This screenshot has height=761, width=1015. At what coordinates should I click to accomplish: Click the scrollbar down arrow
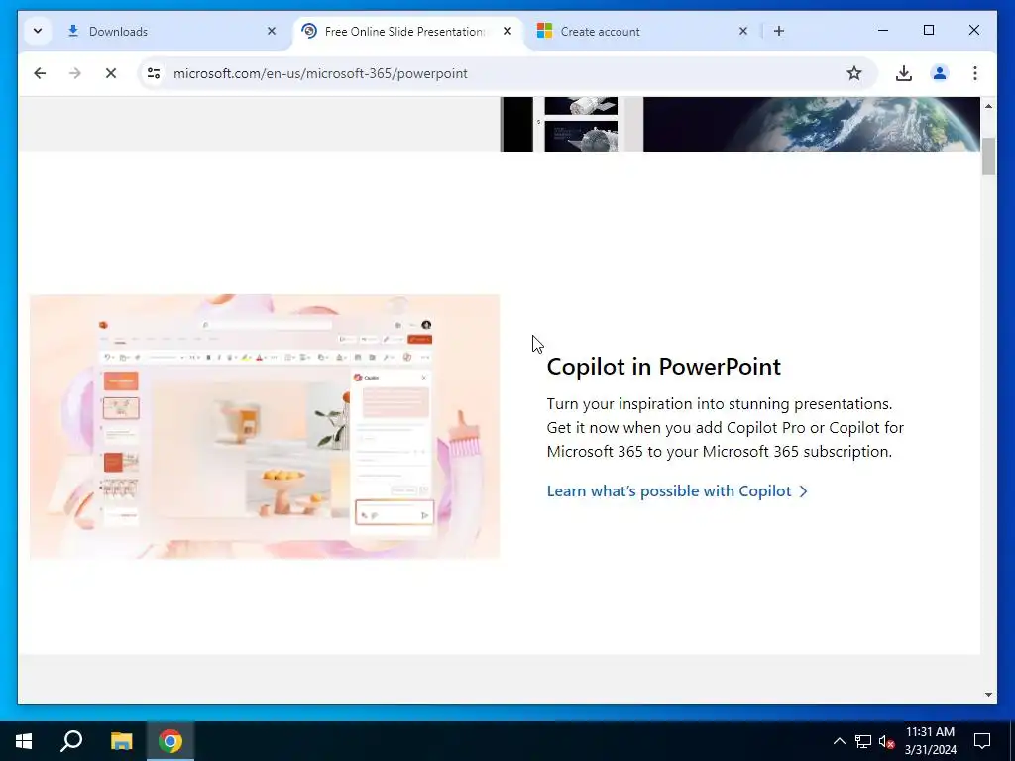tap(988, 695)
